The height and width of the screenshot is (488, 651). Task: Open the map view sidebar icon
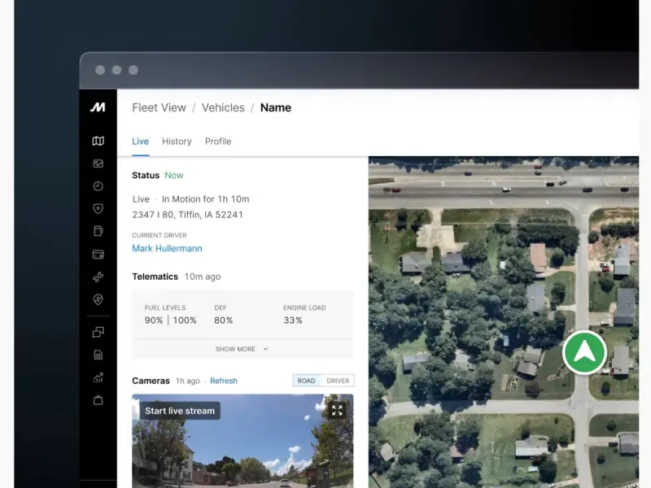[x=98, y=141]
